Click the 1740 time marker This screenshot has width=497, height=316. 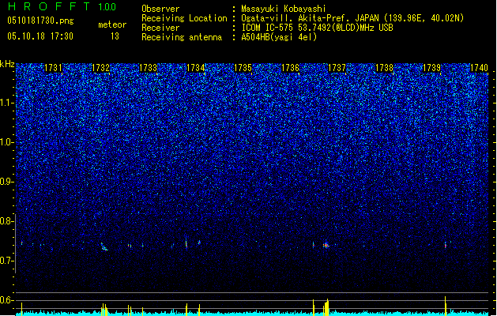(x=480, y=68)
